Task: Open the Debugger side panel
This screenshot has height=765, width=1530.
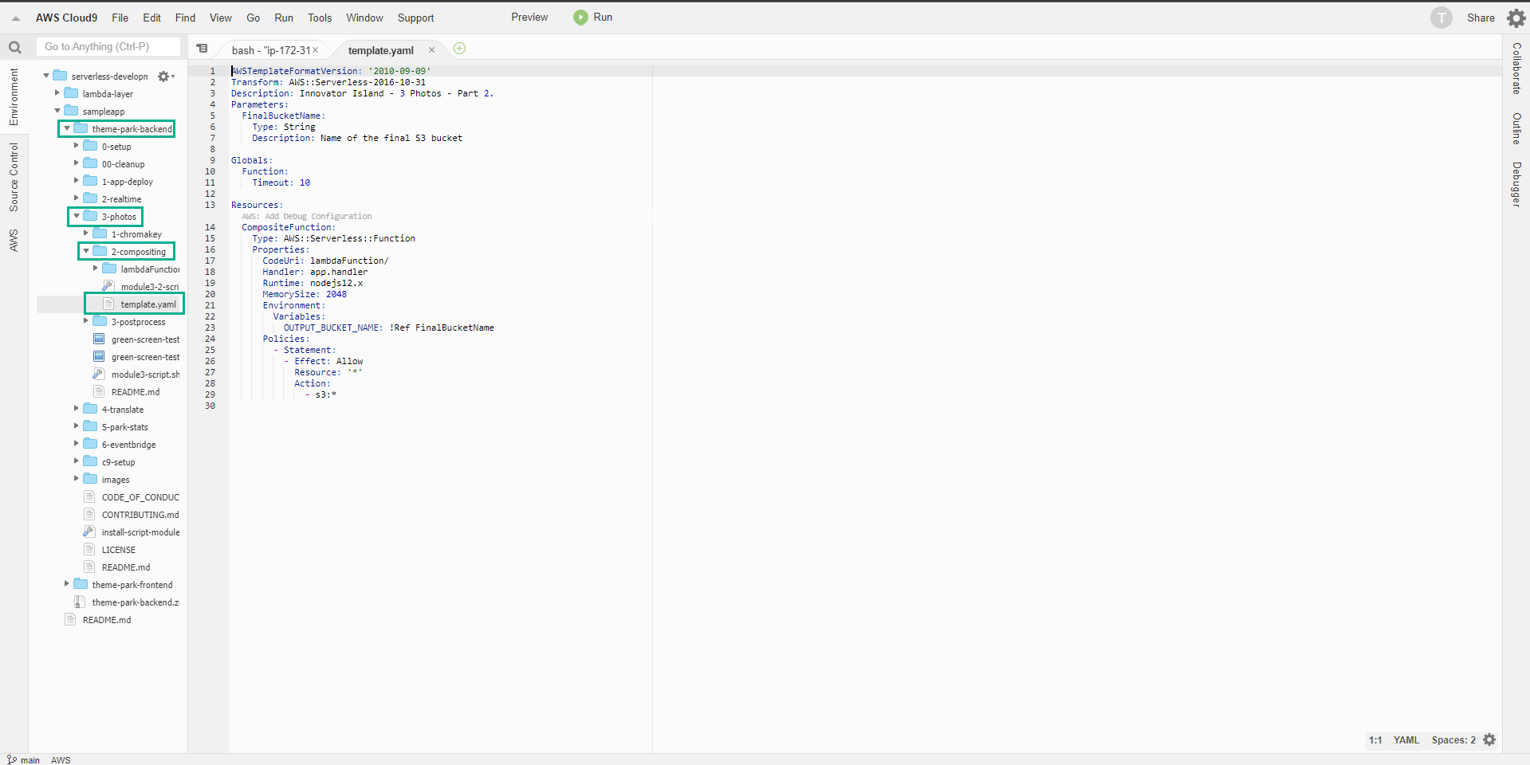Action: click(1516, 184)
